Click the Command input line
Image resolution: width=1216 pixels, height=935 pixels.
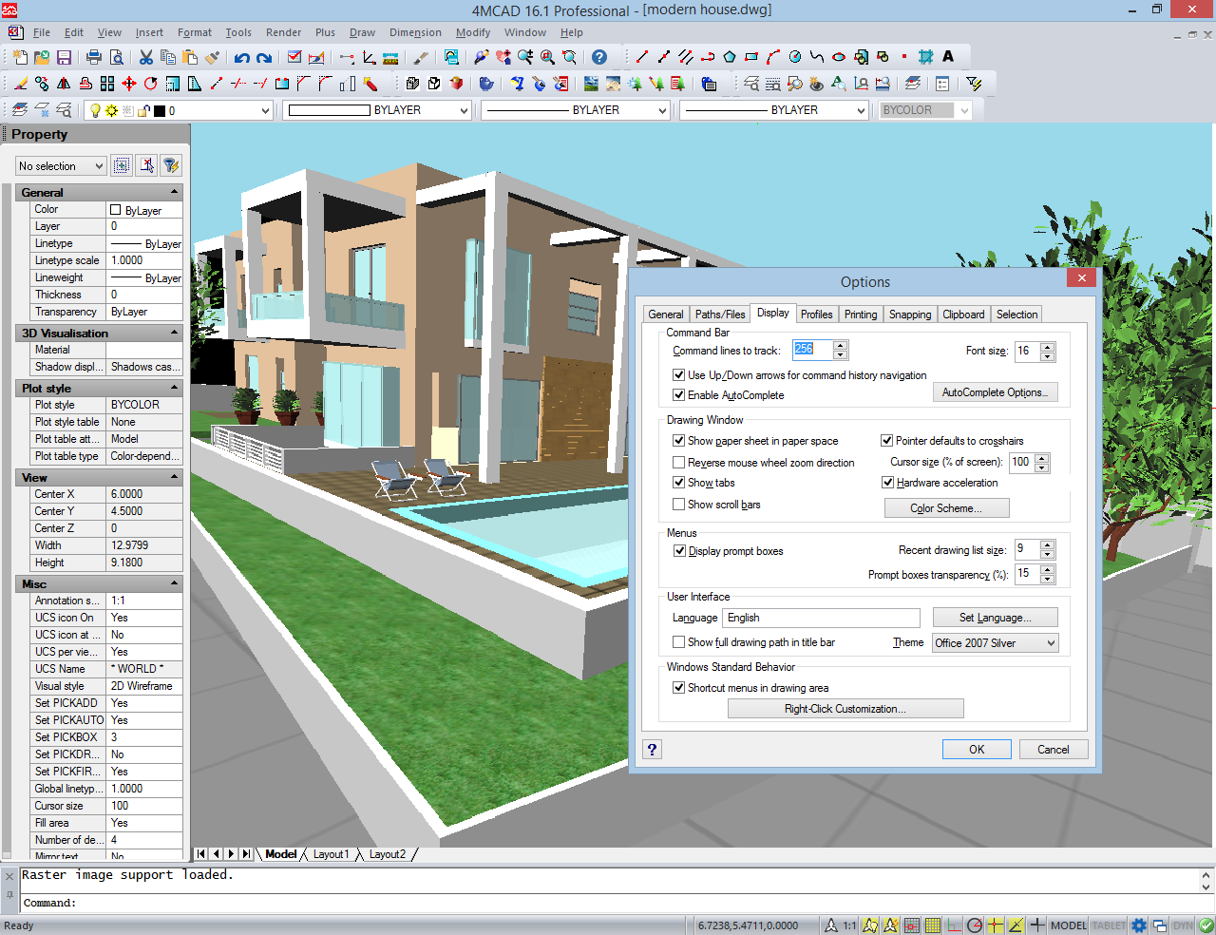[608, 903]
